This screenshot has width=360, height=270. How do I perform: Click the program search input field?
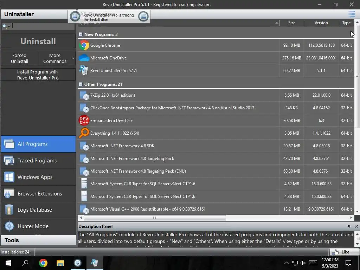point(43,26)
